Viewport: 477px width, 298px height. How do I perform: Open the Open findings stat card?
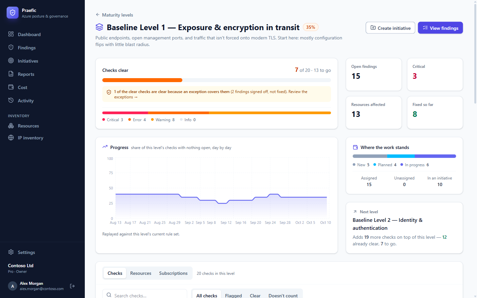(374, 74)
